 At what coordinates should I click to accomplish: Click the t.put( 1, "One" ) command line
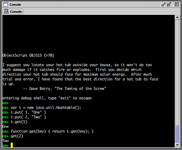pos(28,112)
